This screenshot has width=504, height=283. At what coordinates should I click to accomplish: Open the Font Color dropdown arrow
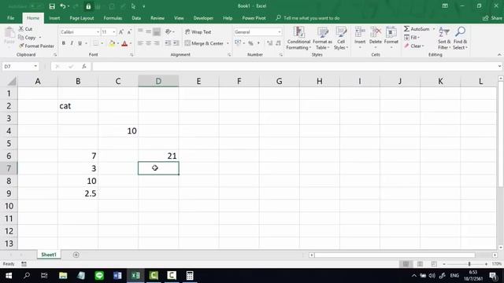(131, 43)
